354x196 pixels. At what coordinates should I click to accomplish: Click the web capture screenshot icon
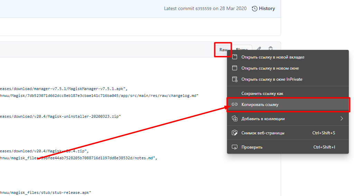click(x=235, y=133)
